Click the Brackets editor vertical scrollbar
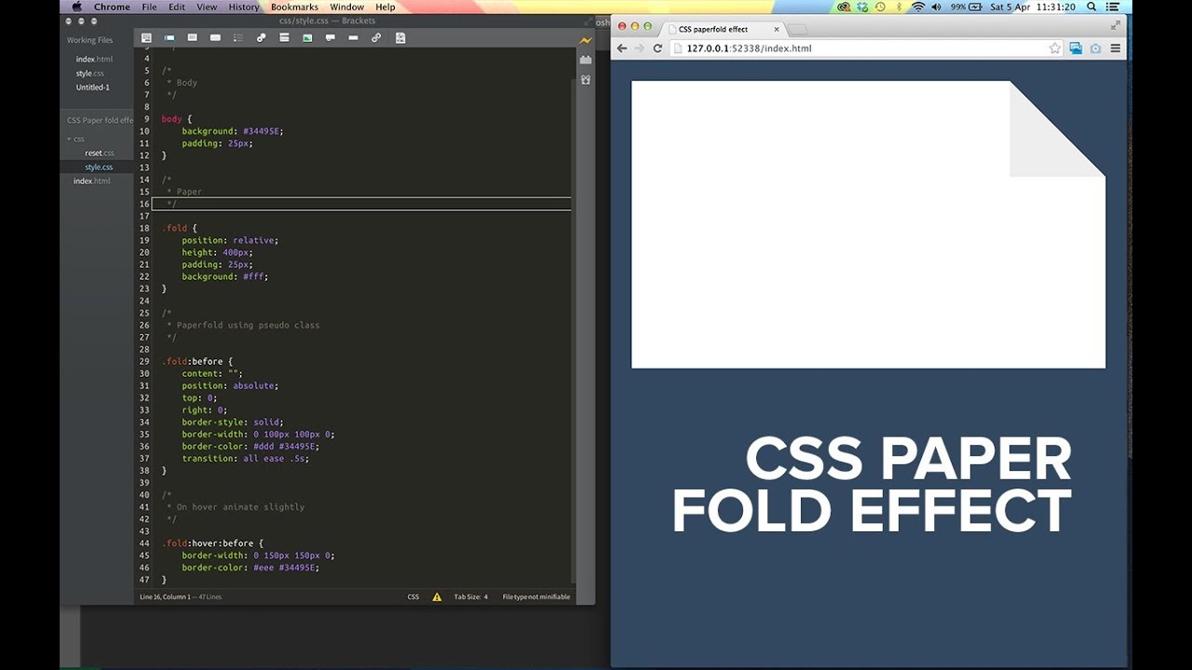 tap(573, 330)
